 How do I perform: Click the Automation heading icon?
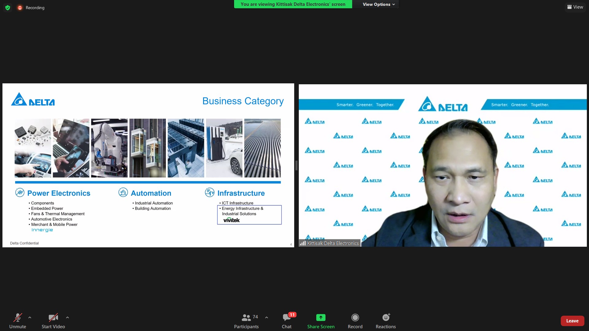point(123,192)
